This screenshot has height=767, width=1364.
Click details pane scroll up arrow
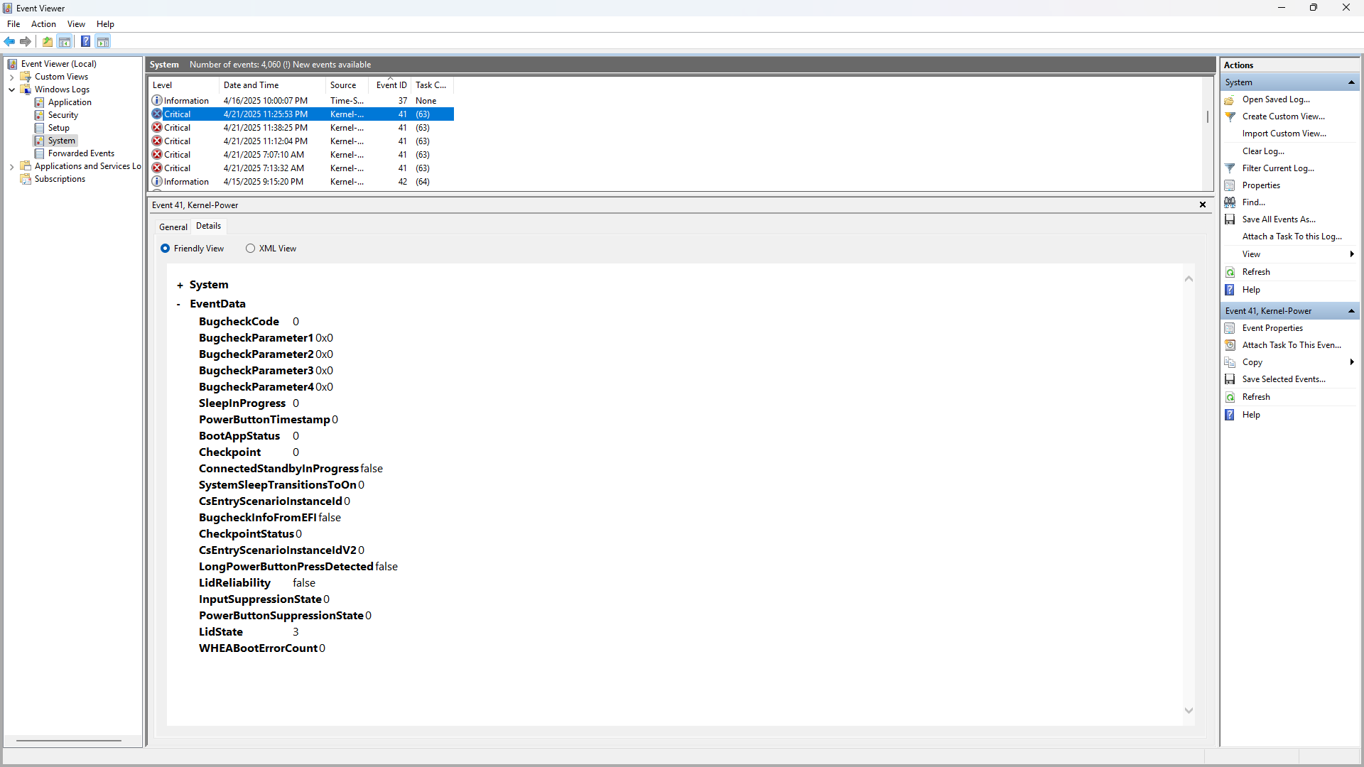click(1189, 279)
